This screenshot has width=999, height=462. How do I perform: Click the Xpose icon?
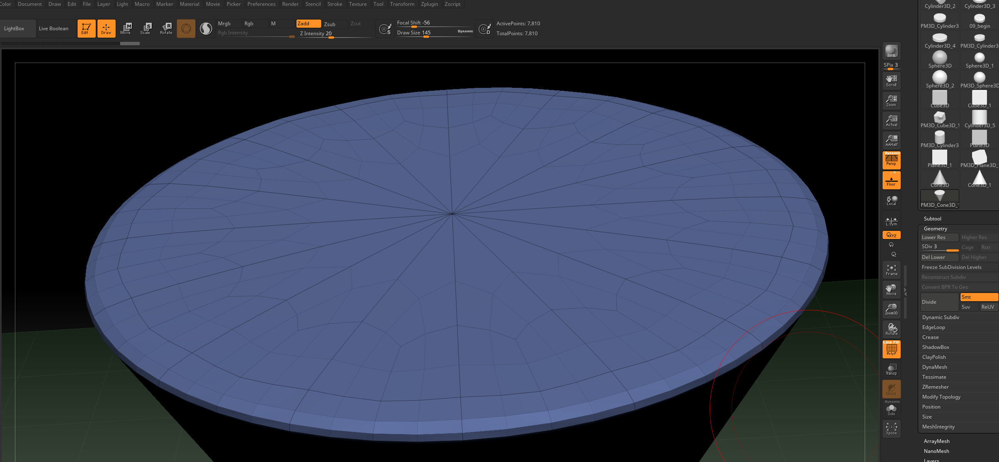[891, 429]
